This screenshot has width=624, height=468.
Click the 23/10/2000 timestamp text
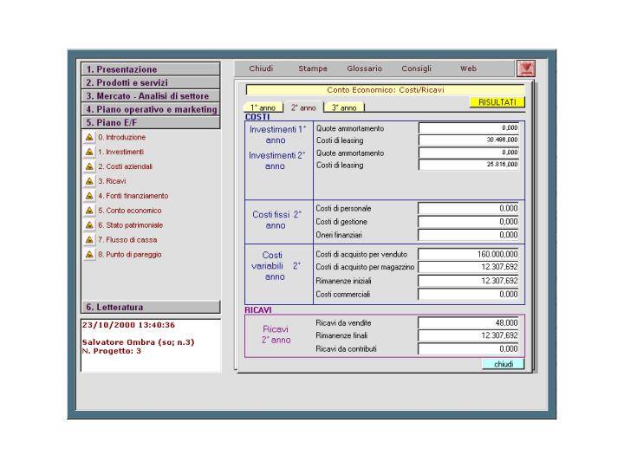point(128,325)
